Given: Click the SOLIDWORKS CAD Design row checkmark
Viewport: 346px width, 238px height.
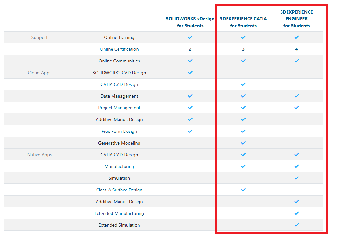Looking at the screenshot, I should 190,73.
